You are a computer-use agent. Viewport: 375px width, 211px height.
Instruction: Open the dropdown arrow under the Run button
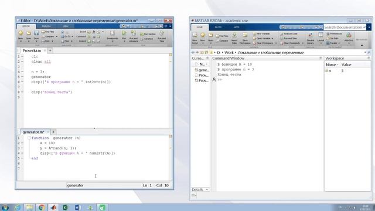[124, 42]
